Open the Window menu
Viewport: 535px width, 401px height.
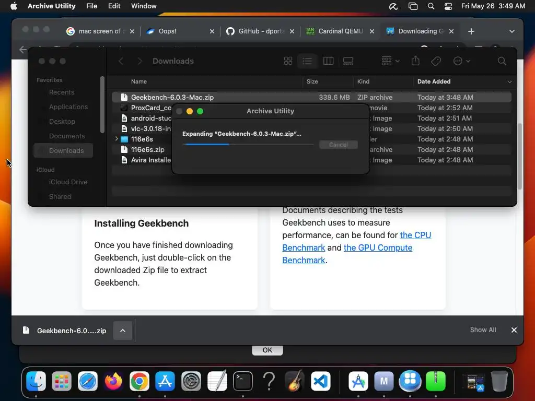point(144,6)
